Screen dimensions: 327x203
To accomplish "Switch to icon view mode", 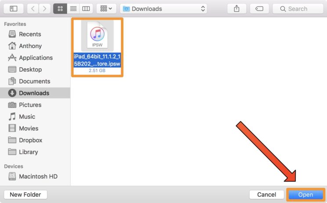I will [x=60, y=8].
